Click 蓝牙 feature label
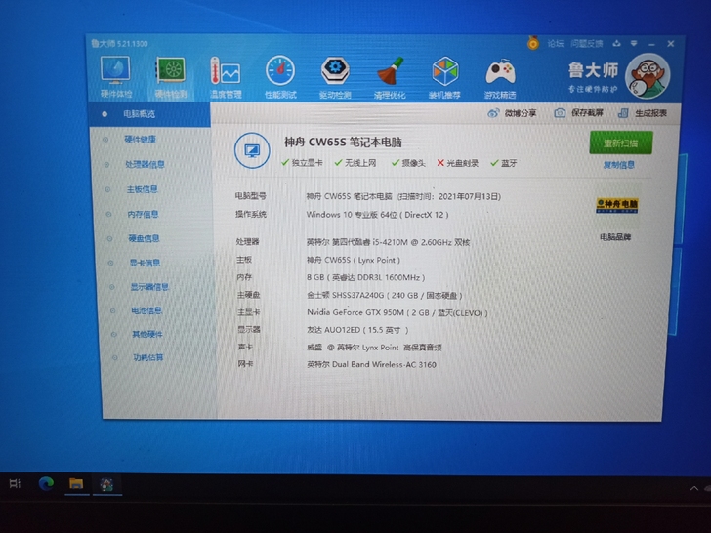 (504, 163)
